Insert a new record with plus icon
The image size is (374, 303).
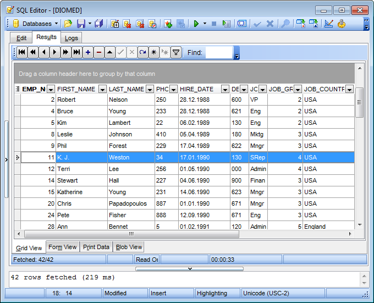[88, 52]
